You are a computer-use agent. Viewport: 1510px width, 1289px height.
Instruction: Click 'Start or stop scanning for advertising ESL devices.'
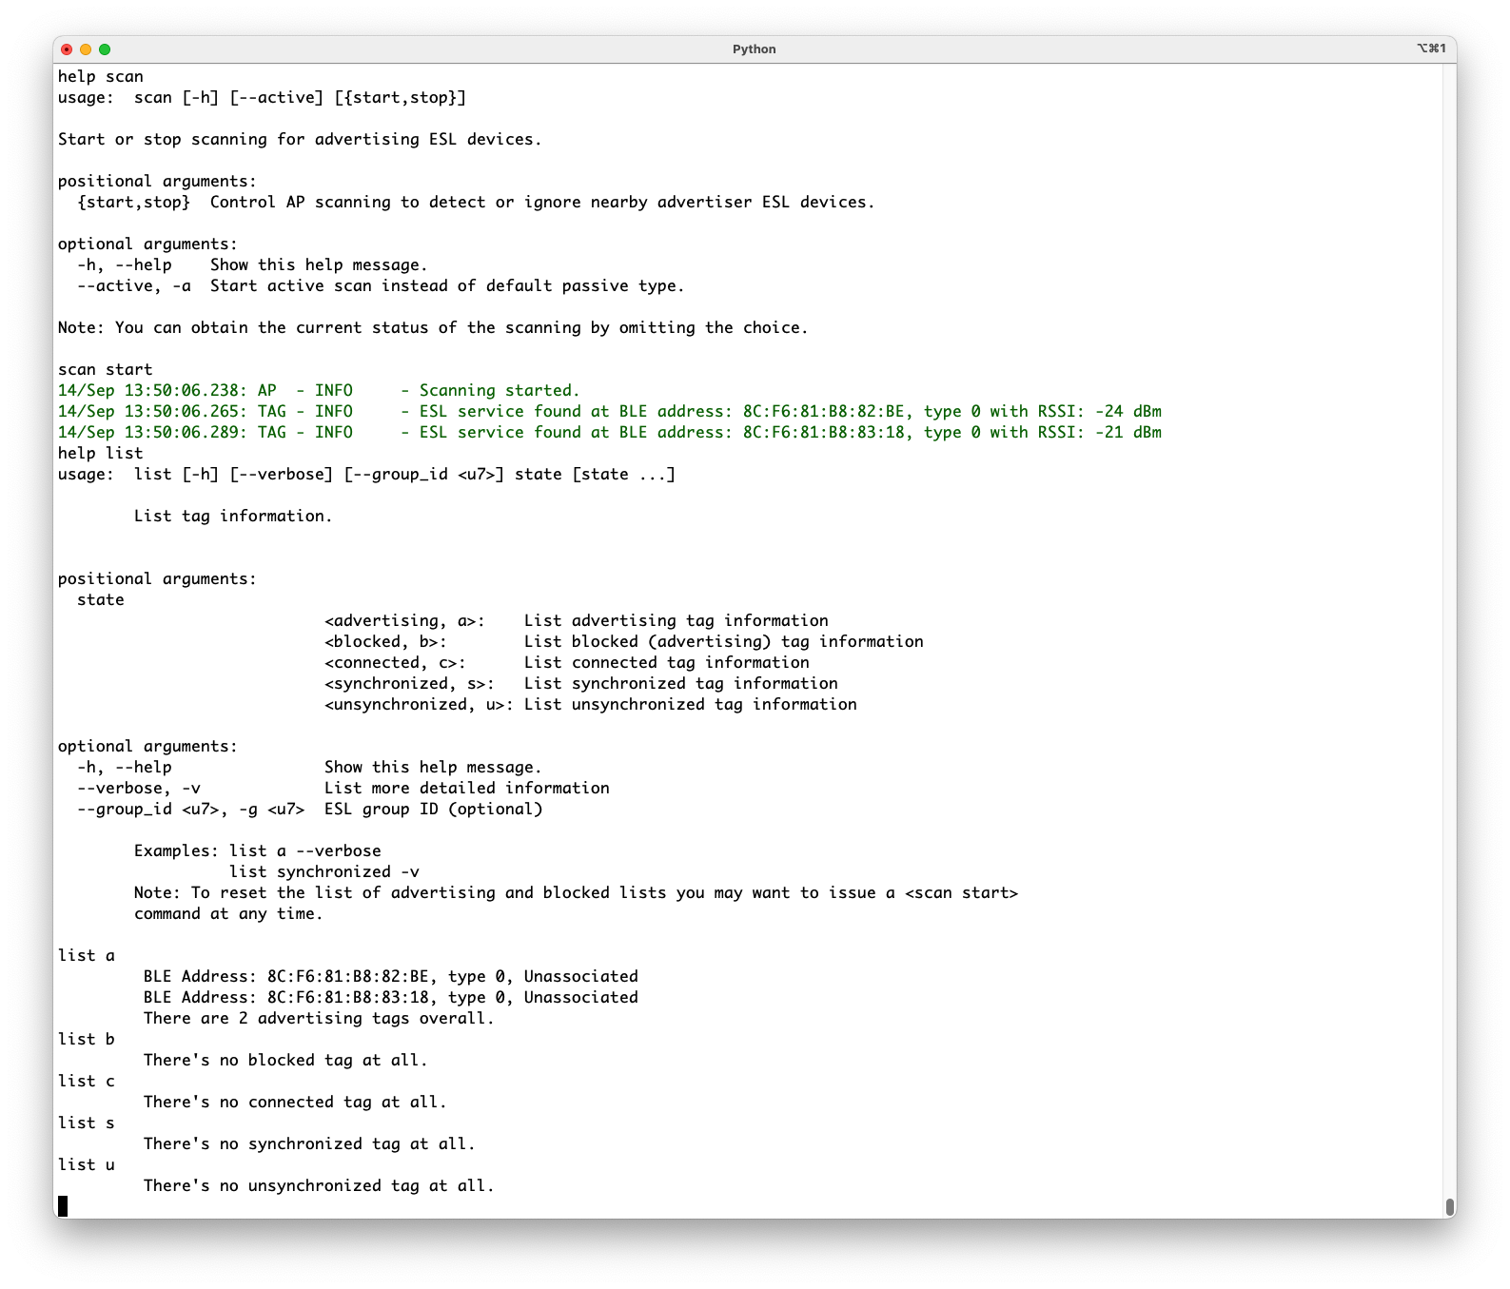(300, 139)
